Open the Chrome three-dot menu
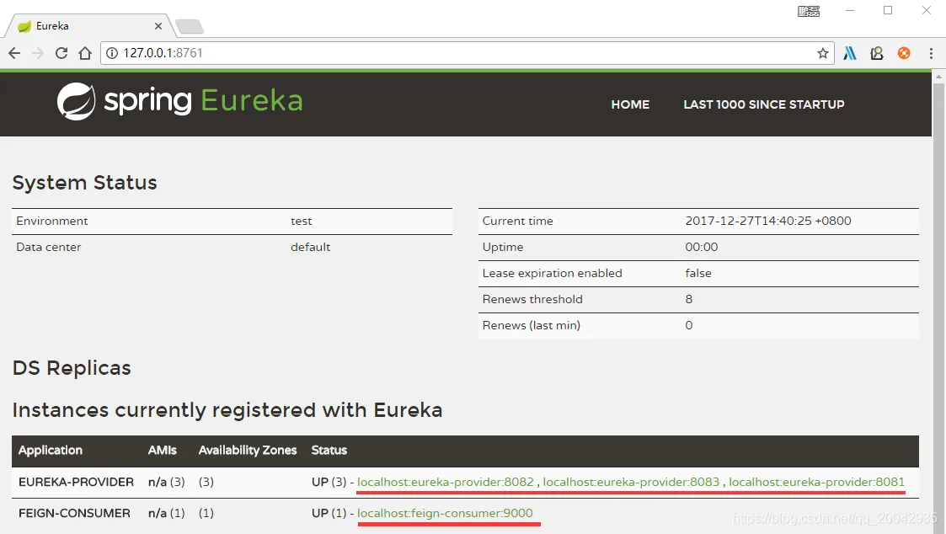This screenshot has height=534, width=946. tap(931, 53)
